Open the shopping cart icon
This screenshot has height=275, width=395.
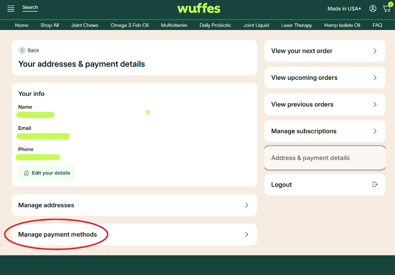(x=386, y=9)
